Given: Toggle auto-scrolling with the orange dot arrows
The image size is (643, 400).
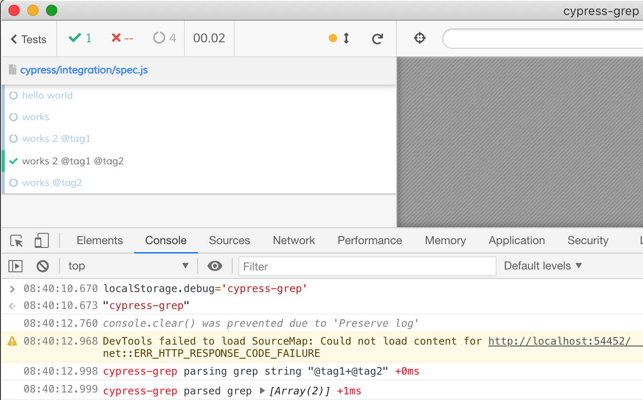Looking at the screenshot, I should click(x=340, y=38).
